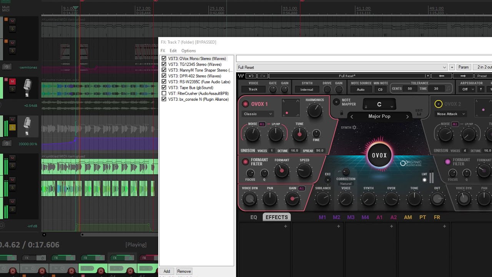The image size is (492, 277).
Task: Click the OVox 1 XY pad
Action: coord(291,108)
